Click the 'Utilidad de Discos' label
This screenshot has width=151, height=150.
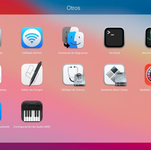(x=73, y=90)
